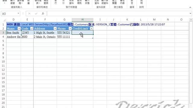
Task: Click the Name table header cell
Action: click(x=14, y=28)
